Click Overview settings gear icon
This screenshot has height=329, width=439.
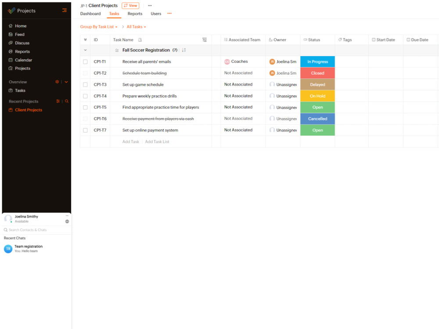point(57,82)
